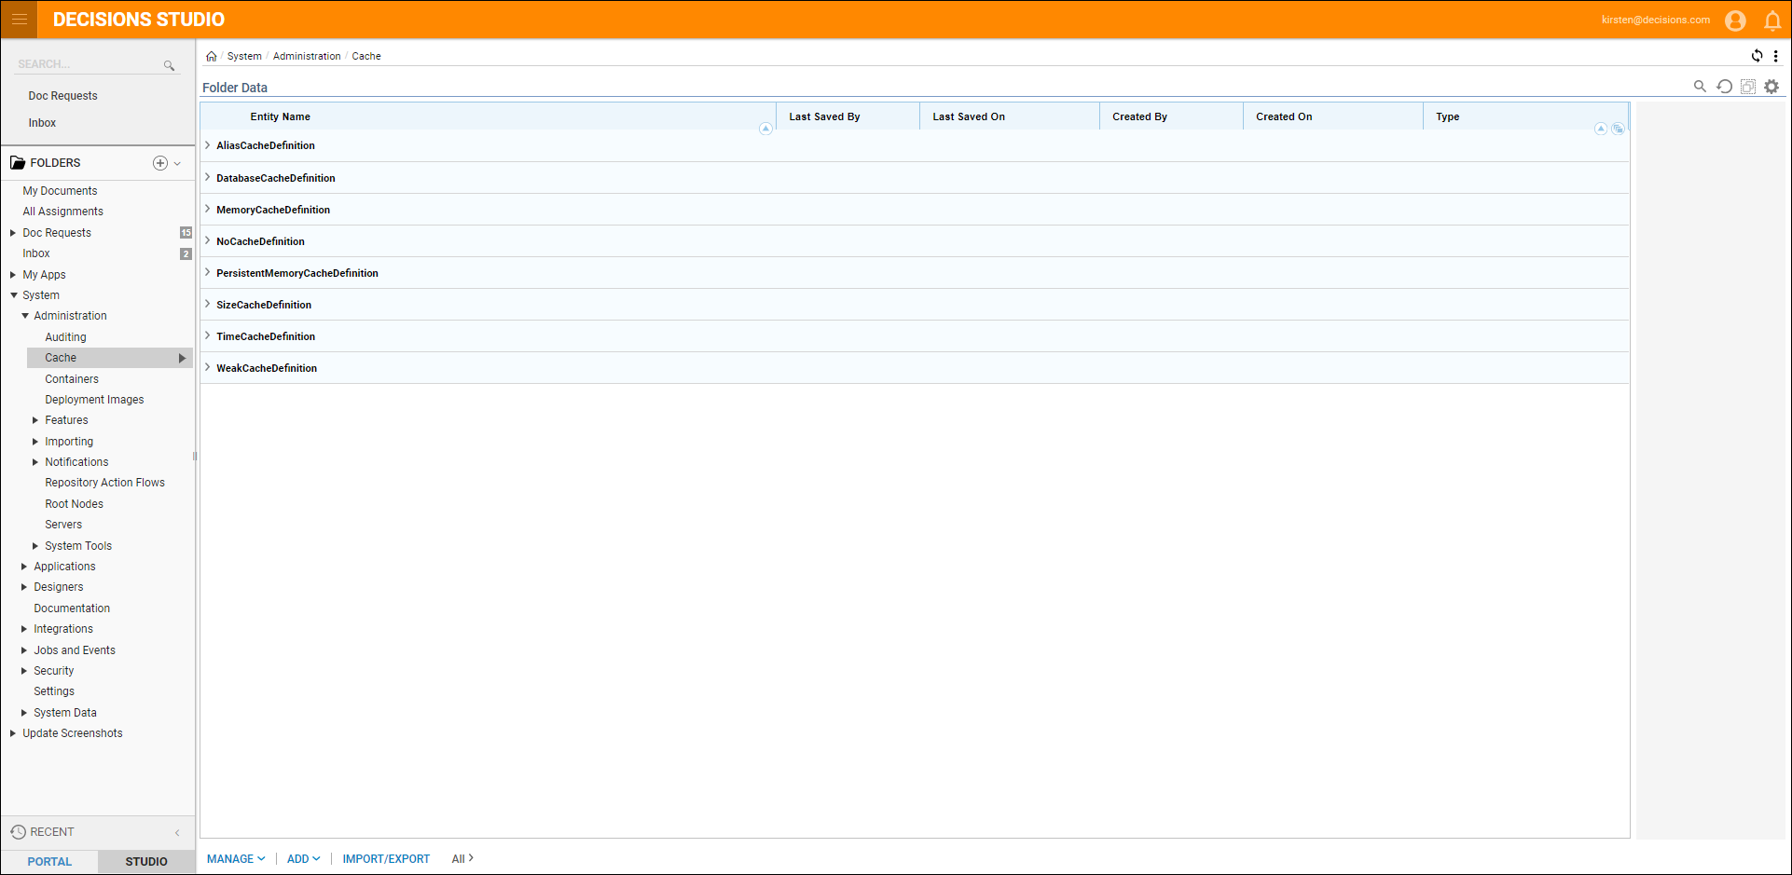1792x875 pixels.
Task: Click the sidebar search magnifier icon
Action: coord(169,65)
